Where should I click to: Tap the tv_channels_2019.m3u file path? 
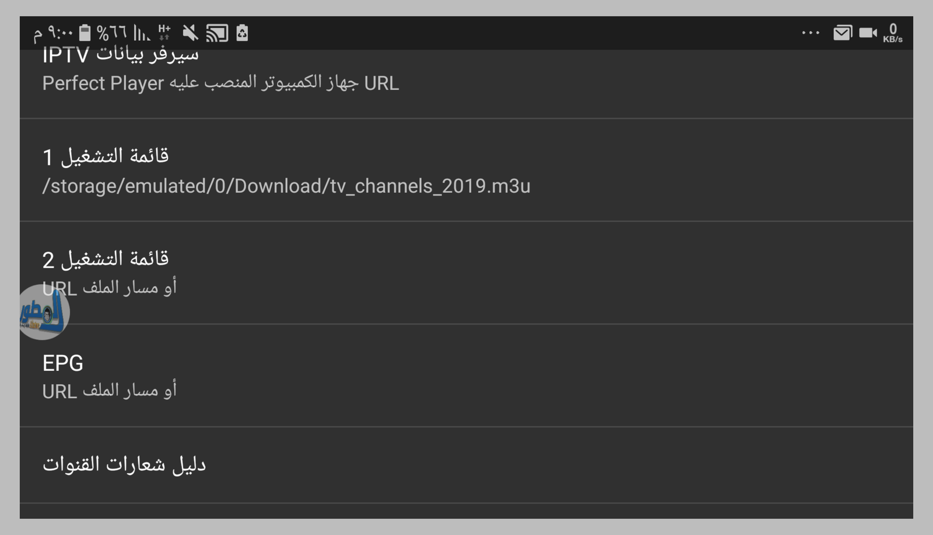(x=286, y=186)
